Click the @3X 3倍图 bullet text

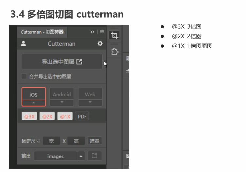186,27
